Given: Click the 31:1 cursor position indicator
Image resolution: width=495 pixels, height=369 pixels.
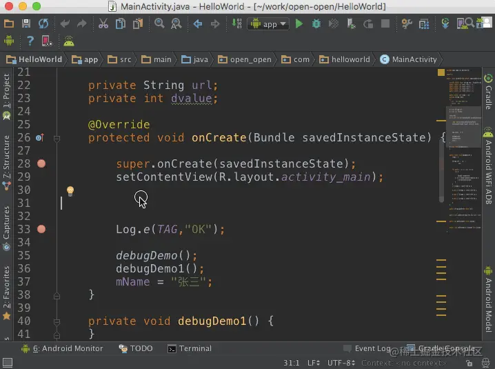Looking at the screenshot, I should [x=291, y=363].
